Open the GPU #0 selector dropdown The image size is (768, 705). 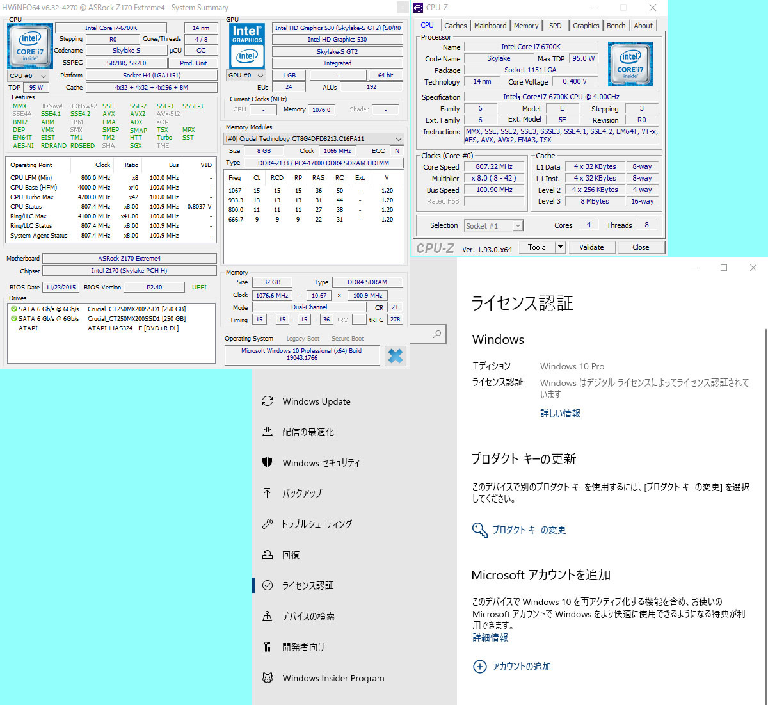246,76
